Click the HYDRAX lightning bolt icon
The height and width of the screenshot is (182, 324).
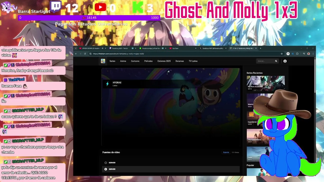107,84
